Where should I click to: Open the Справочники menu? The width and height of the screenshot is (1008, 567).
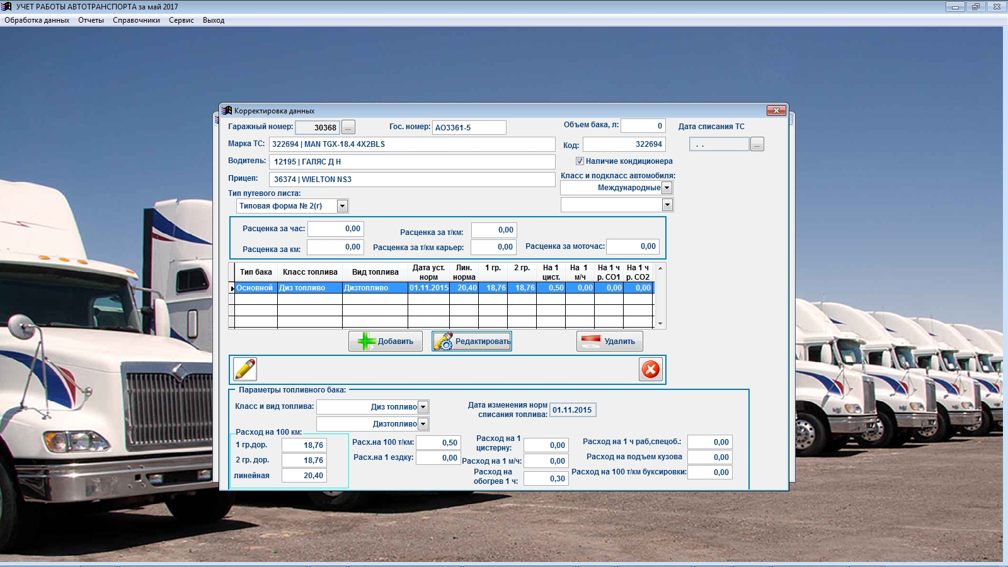pyautogui.click(x=136, y=20)
